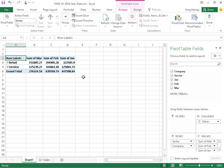Click the Share button
The width and height of the screenshot is (224, 168).
click(210, 10)
